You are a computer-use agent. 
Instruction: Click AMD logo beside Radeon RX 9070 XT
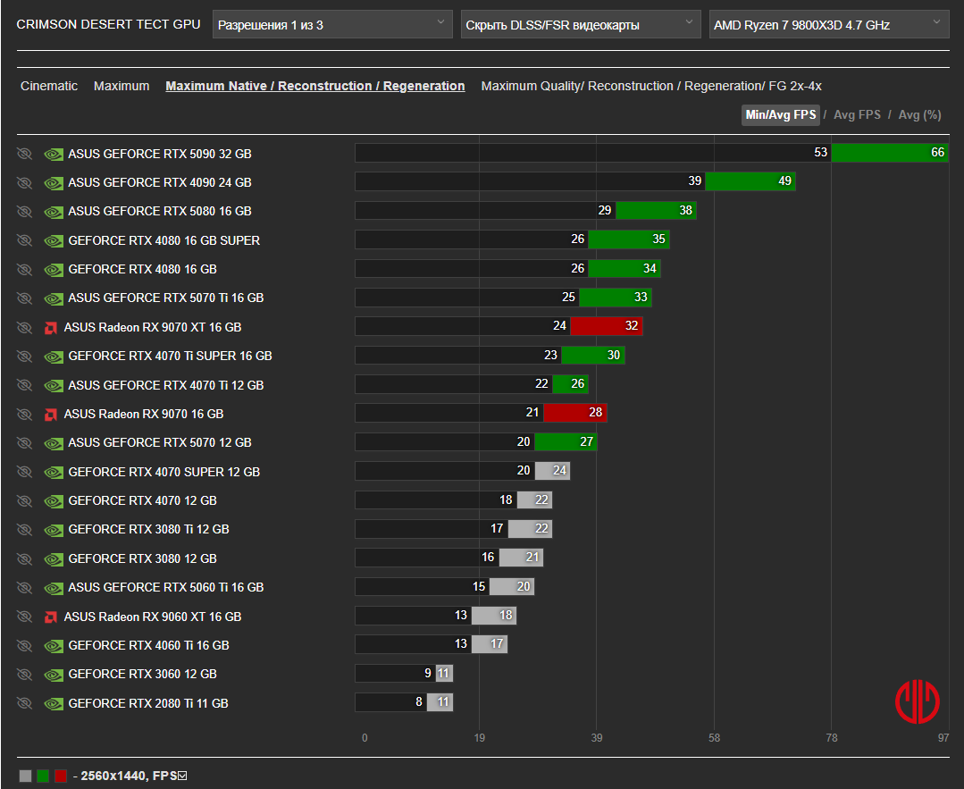coord(51,328)
